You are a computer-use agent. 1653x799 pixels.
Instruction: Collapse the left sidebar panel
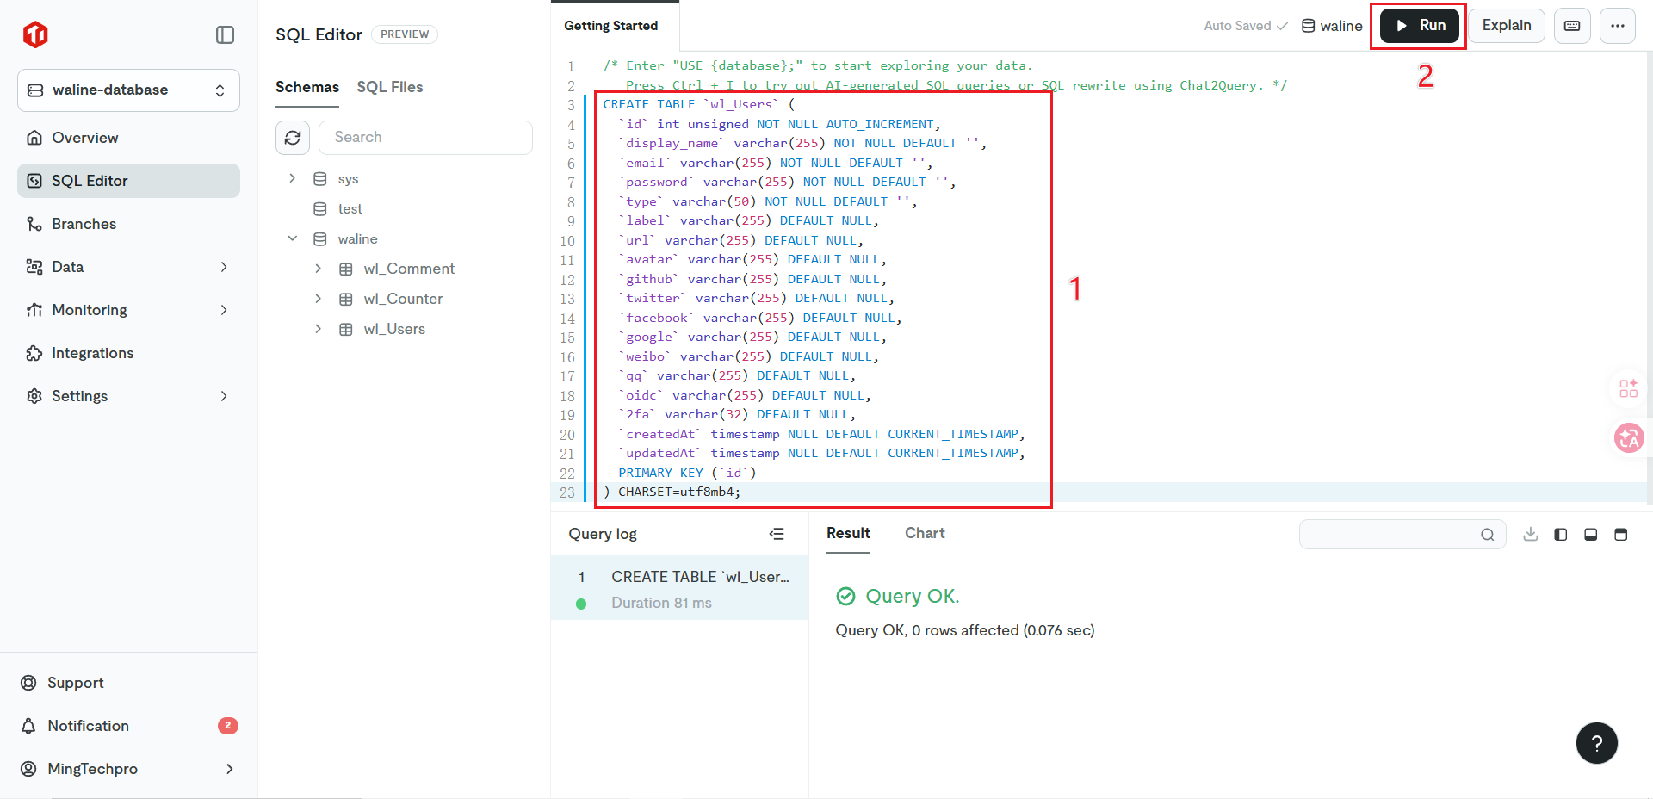tap(225, 34)
